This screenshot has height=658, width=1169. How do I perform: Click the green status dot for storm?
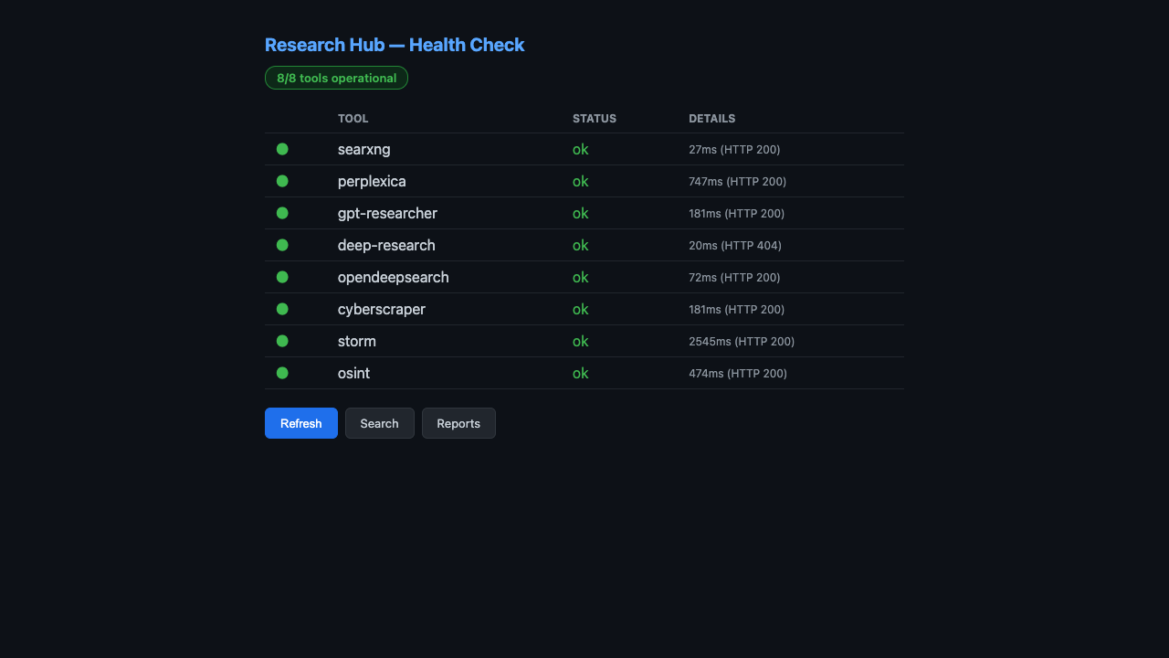click(x=282, y=341)
